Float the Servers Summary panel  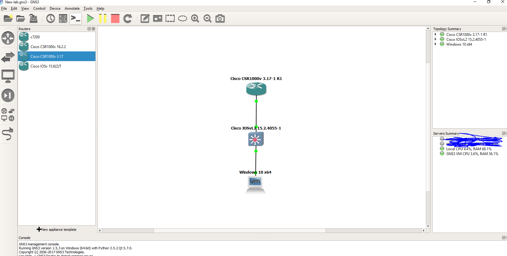[504, 133]
